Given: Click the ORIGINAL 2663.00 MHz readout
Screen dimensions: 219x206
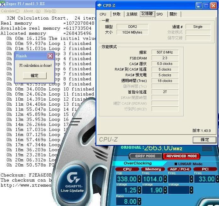Looking at the screenshot, I should click(152, 148).
